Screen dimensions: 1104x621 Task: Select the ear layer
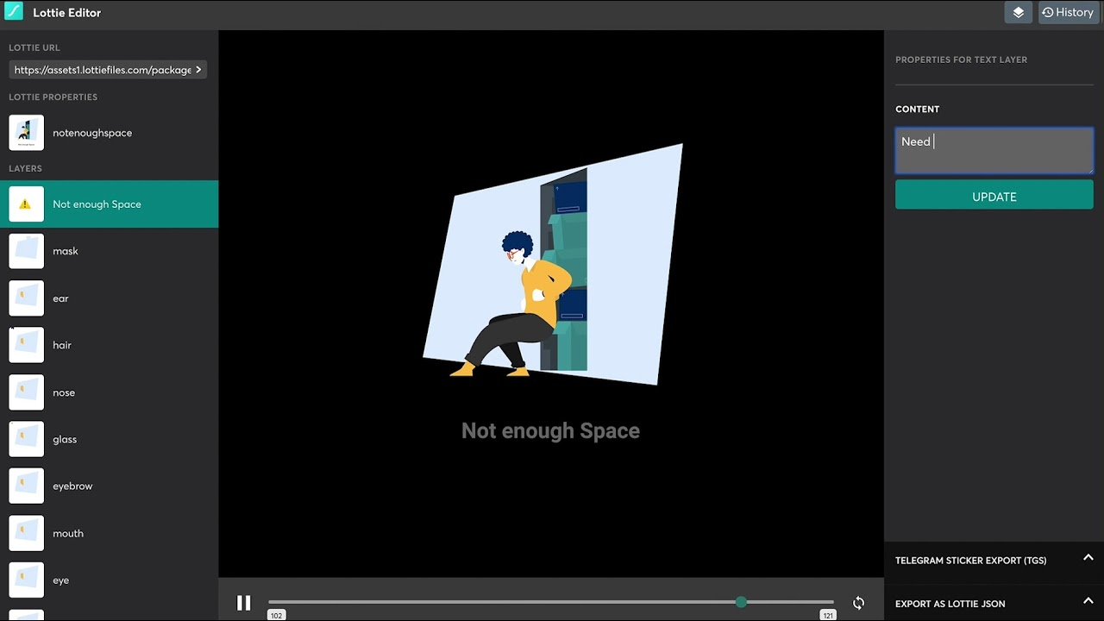(109, 298)
